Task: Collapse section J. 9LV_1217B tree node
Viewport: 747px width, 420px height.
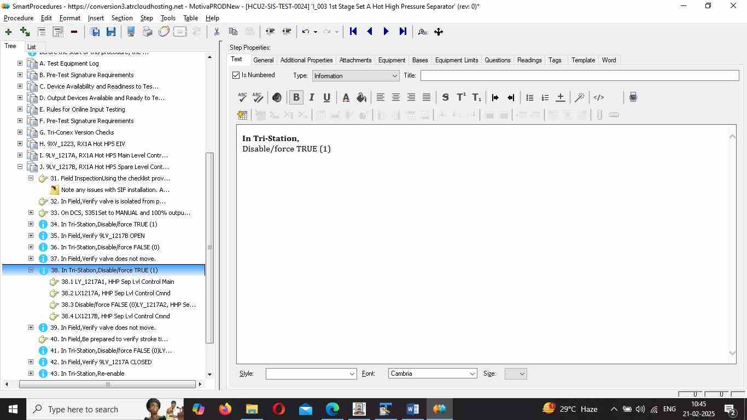Action: (x=20, y=167)
